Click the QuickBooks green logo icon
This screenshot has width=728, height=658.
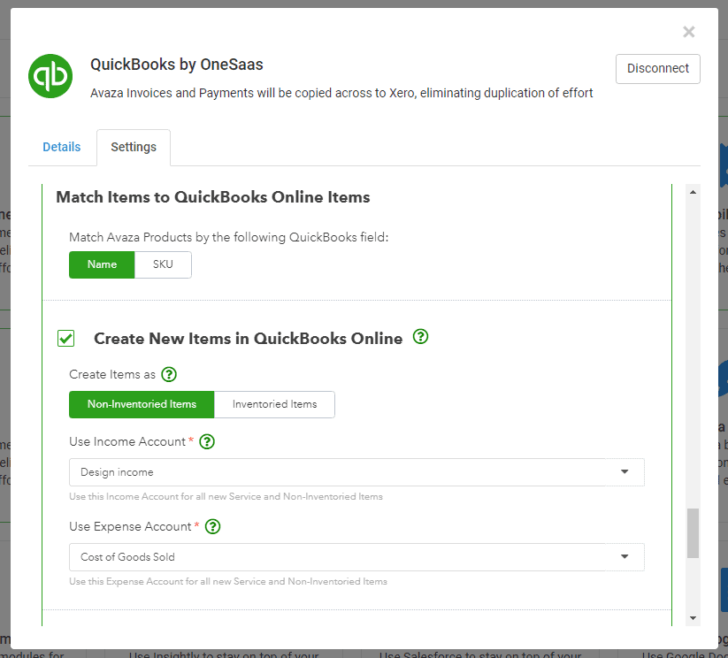tap(50, 76)
